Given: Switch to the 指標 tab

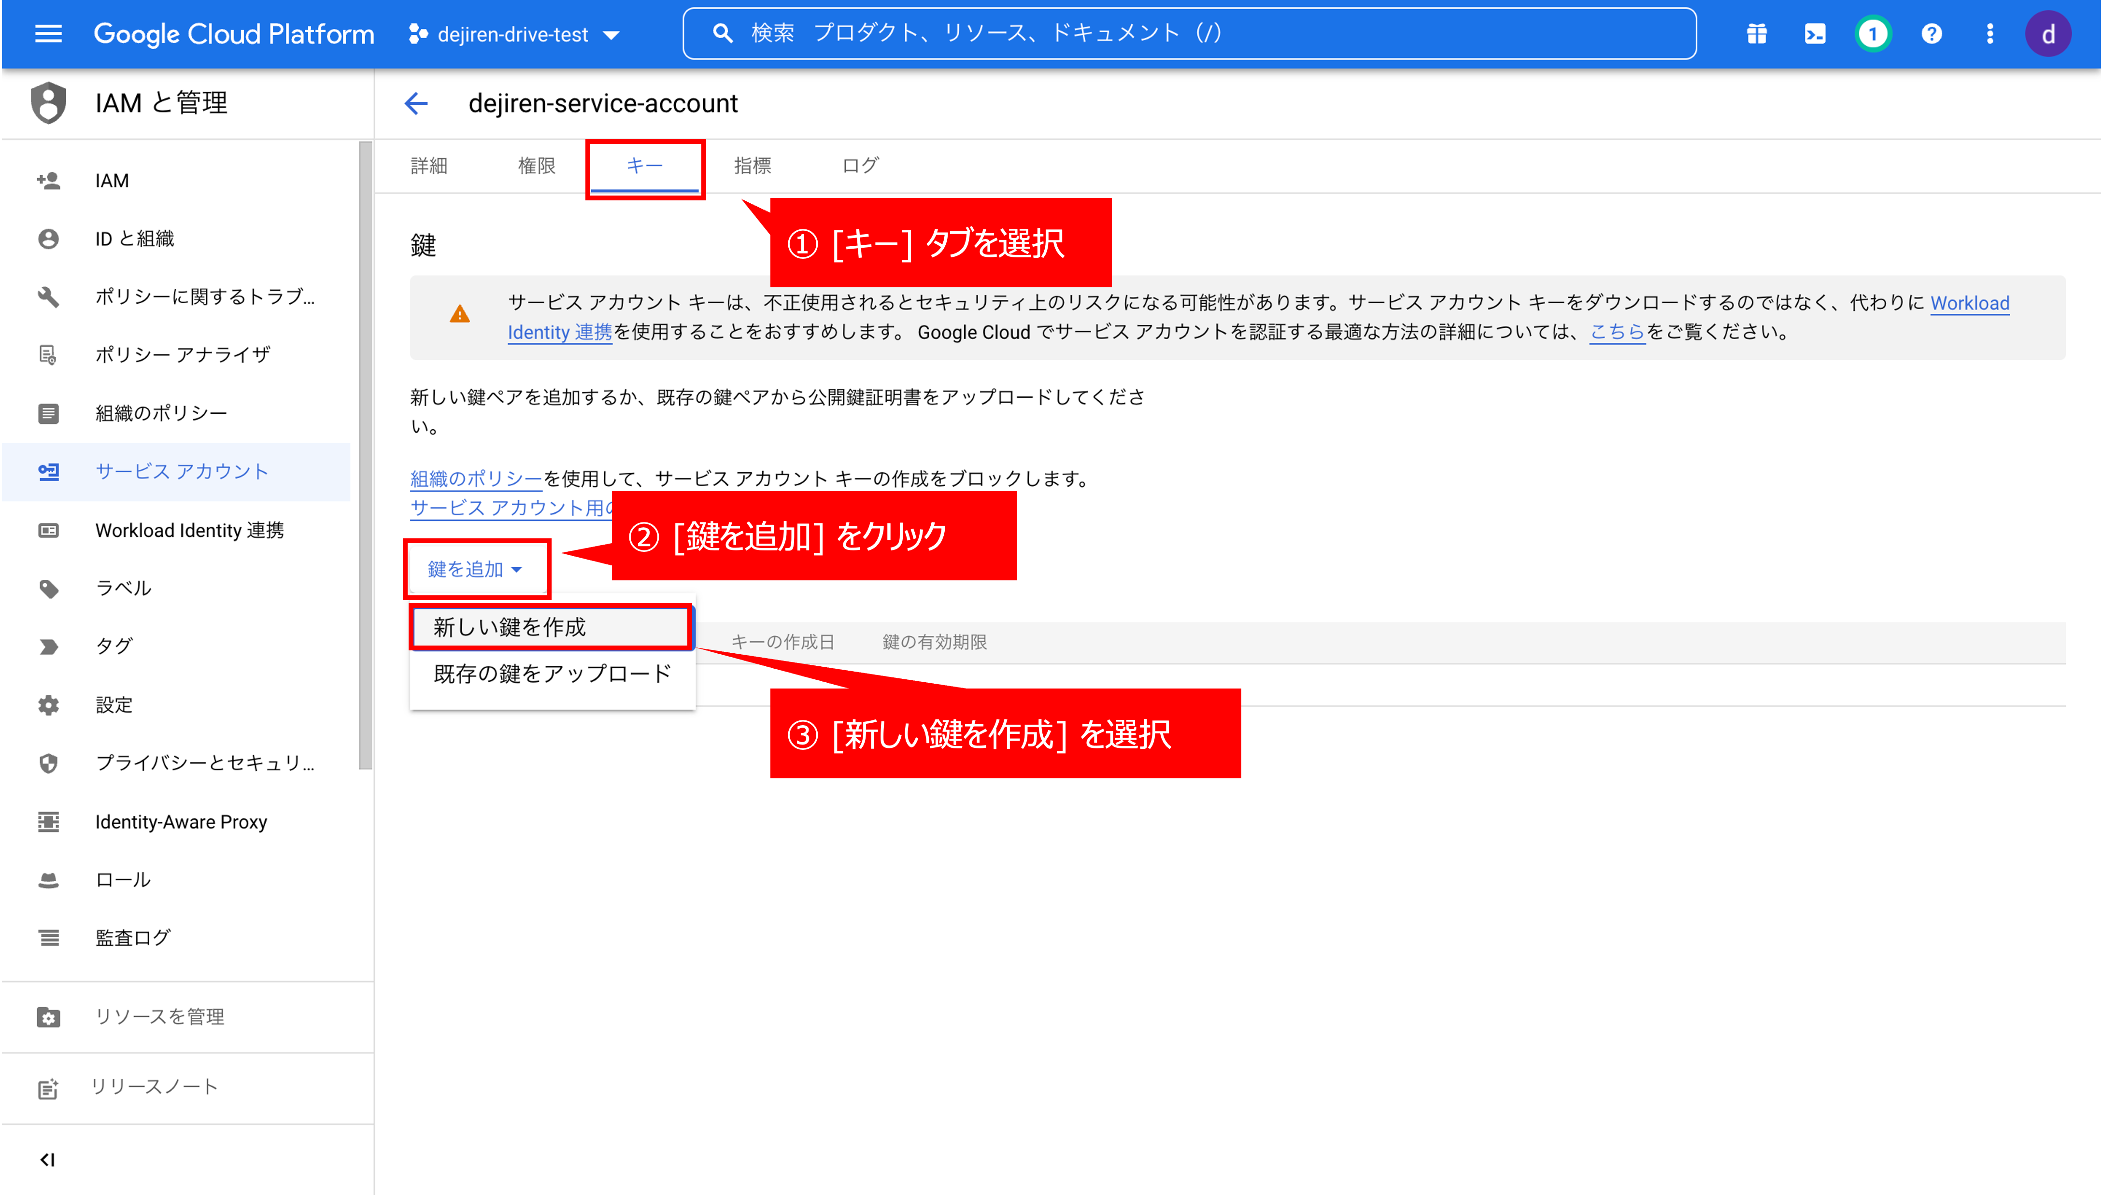Looking at the screenshot, I should point(752,166).
